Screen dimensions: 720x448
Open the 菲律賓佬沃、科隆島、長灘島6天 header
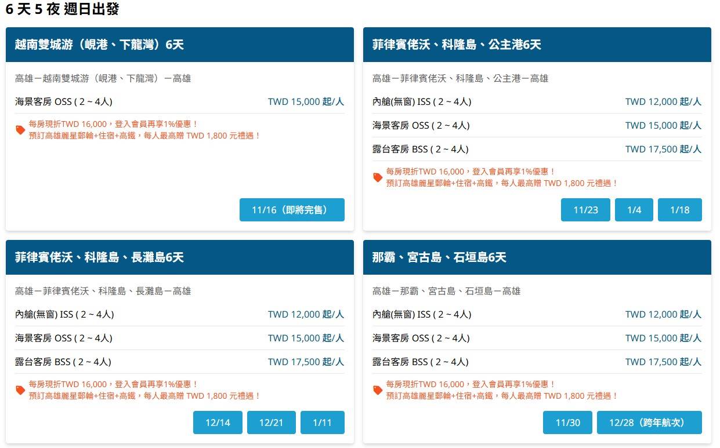pyautogui.click(x=99, y=257)
